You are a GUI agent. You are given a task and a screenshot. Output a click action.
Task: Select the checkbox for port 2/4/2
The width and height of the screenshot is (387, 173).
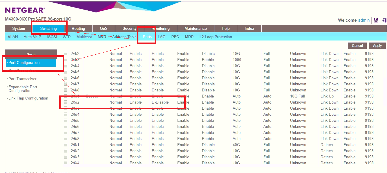66,54
